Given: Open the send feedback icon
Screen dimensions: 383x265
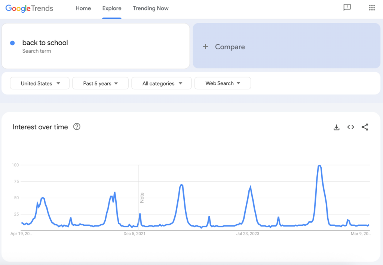Looking at the screenshot, I should pos(347,7).
